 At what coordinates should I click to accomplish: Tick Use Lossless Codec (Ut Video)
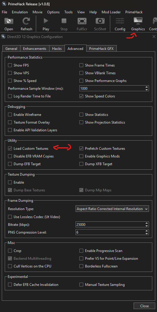pos(10,217)
